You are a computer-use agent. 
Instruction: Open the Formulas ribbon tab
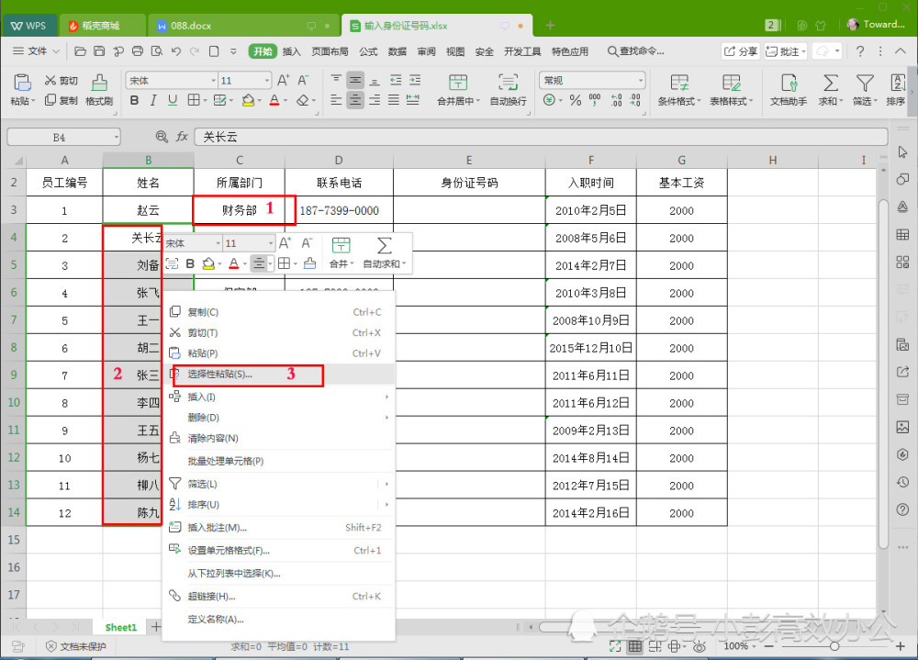tap(368, 51)
